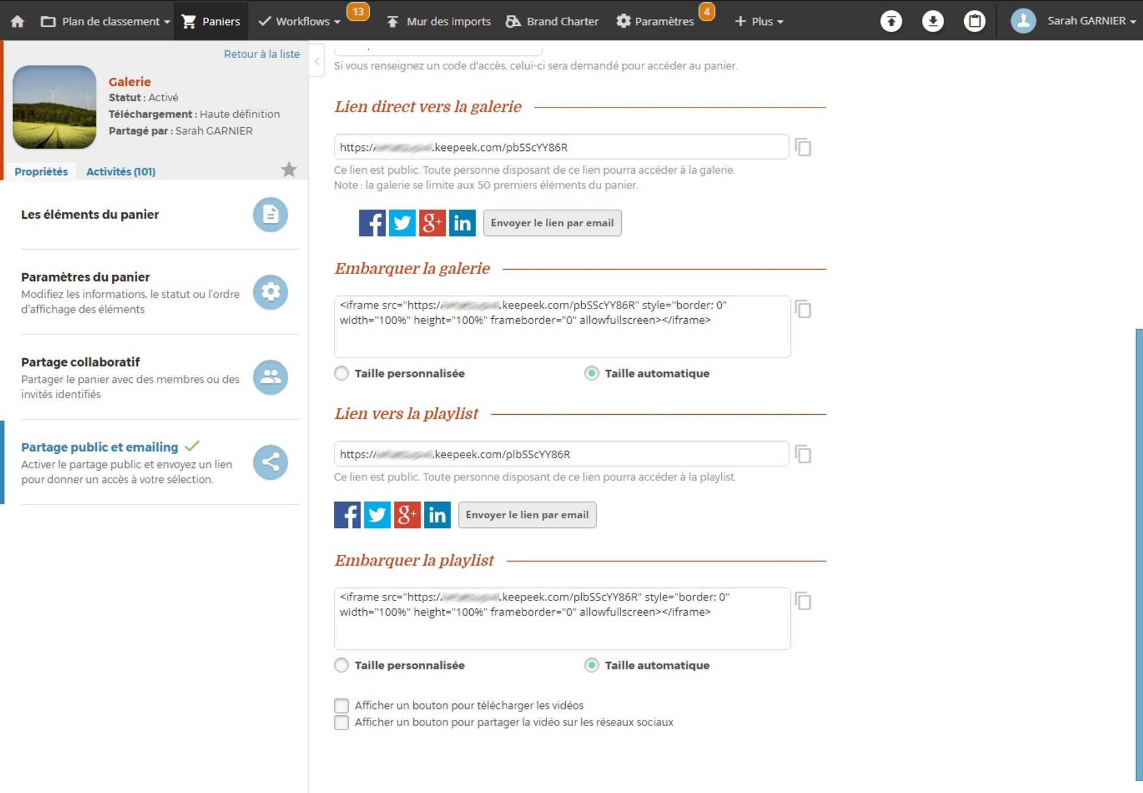The width and height of the screenshot is (1143, 793).
Task: Select Taille personnalisée for gallery embed
Action: point(342,374)
